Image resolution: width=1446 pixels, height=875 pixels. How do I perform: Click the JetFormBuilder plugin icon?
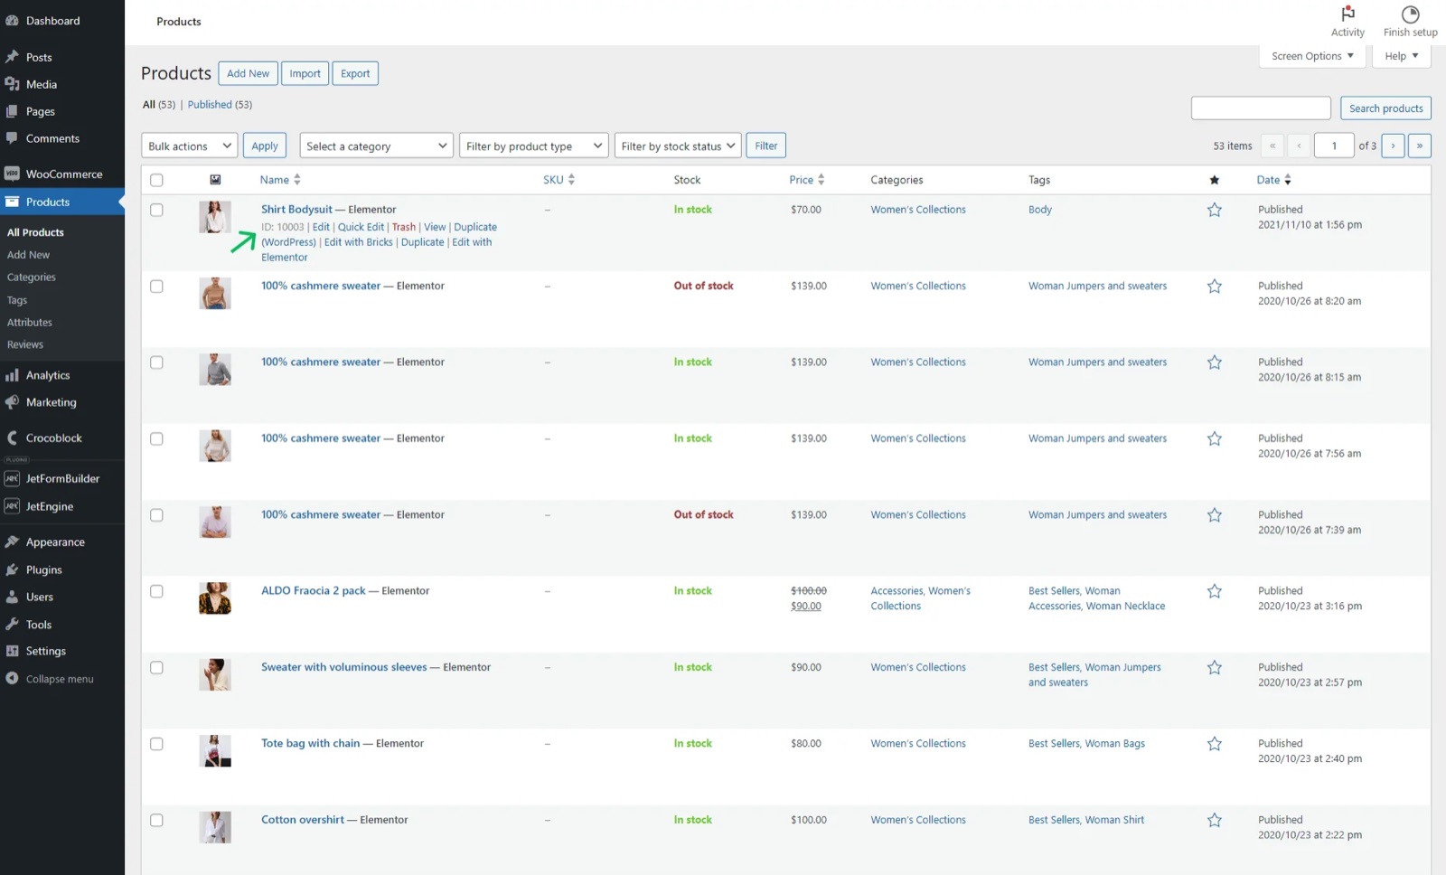12,478
